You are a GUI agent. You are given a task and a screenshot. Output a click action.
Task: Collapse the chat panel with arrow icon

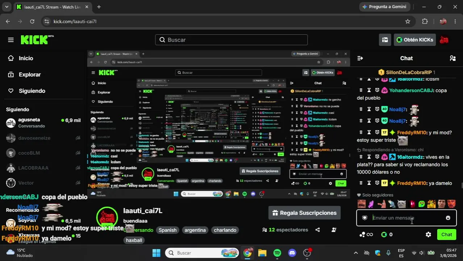pos(360,58)
